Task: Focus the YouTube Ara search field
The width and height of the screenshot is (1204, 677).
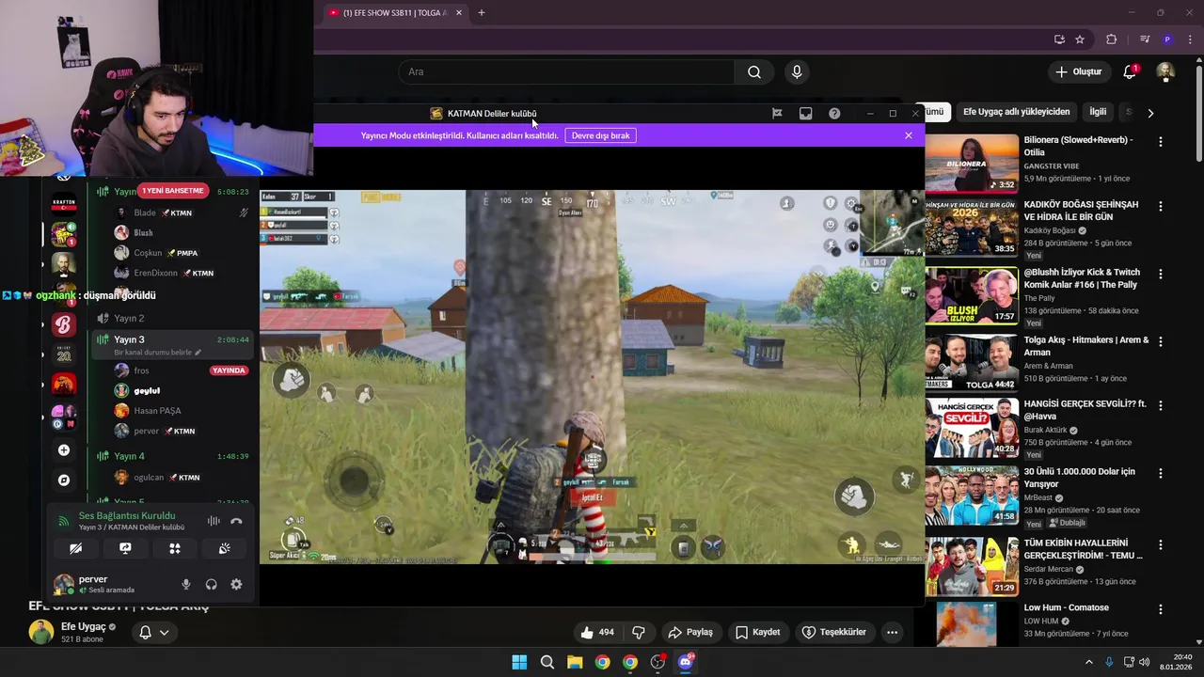Action: click(x=566, y=72)
